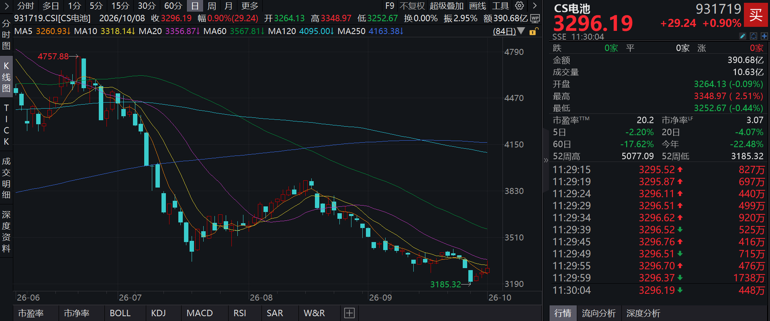Enable the KDJ indicator

click(158, 313)
